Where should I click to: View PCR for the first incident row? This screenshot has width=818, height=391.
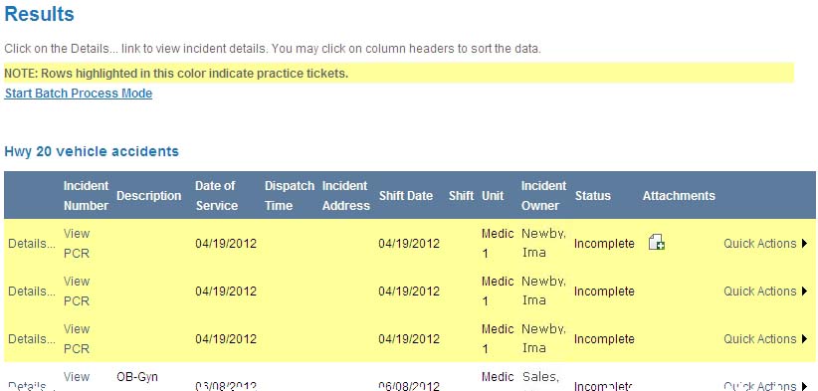point(77,244)
